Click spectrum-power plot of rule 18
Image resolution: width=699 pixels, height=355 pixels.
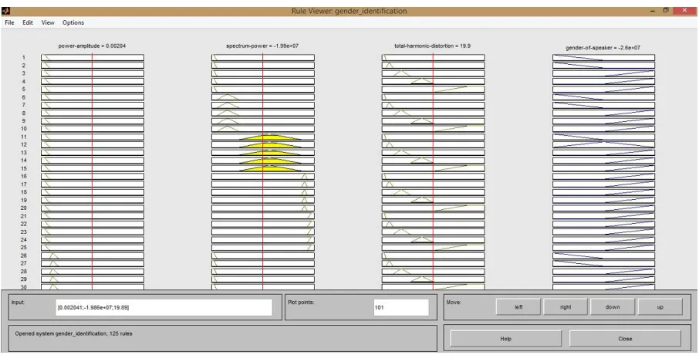pyautogui.click(x=262, y=193)
